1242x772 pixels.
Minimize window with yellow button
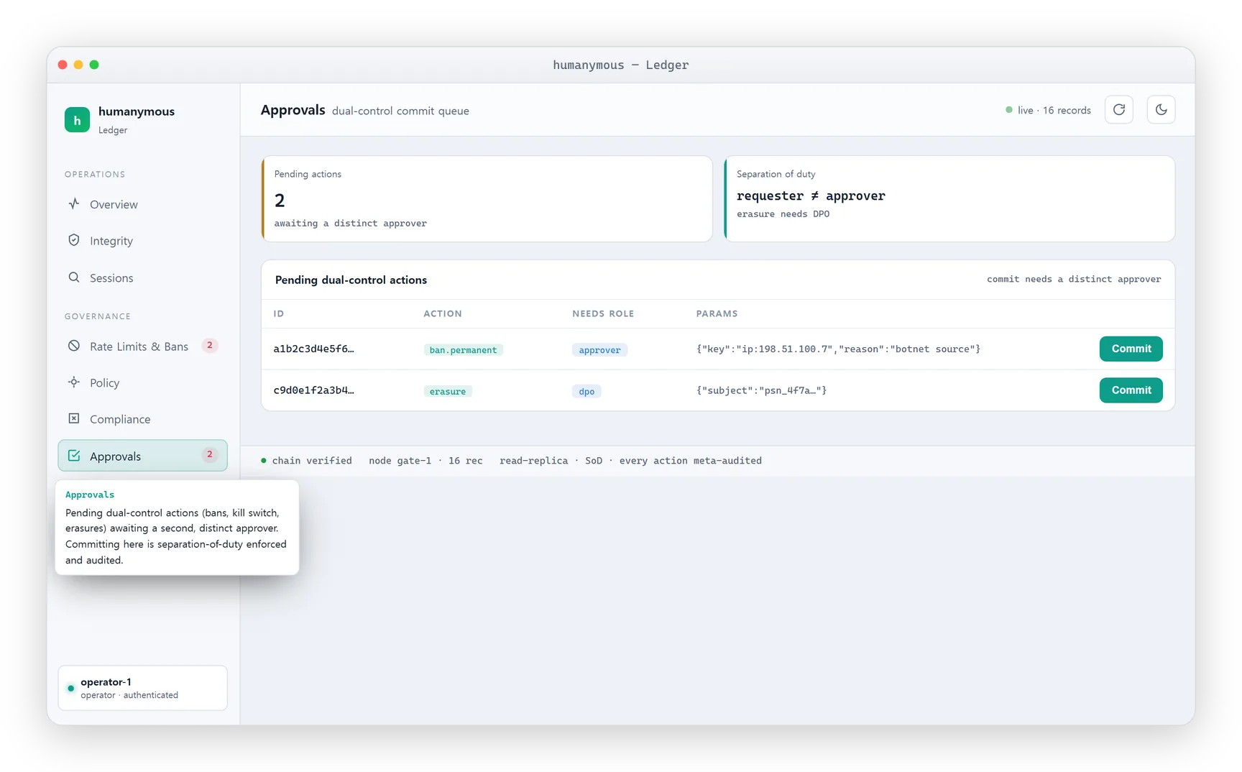point(78,65)
